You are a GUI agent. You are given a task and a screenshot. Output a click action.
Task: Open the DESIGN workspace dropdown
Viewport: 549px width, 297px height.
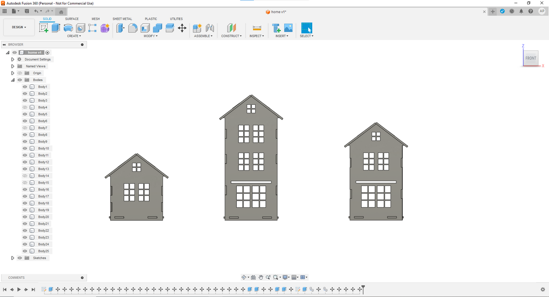coord(19,27)
